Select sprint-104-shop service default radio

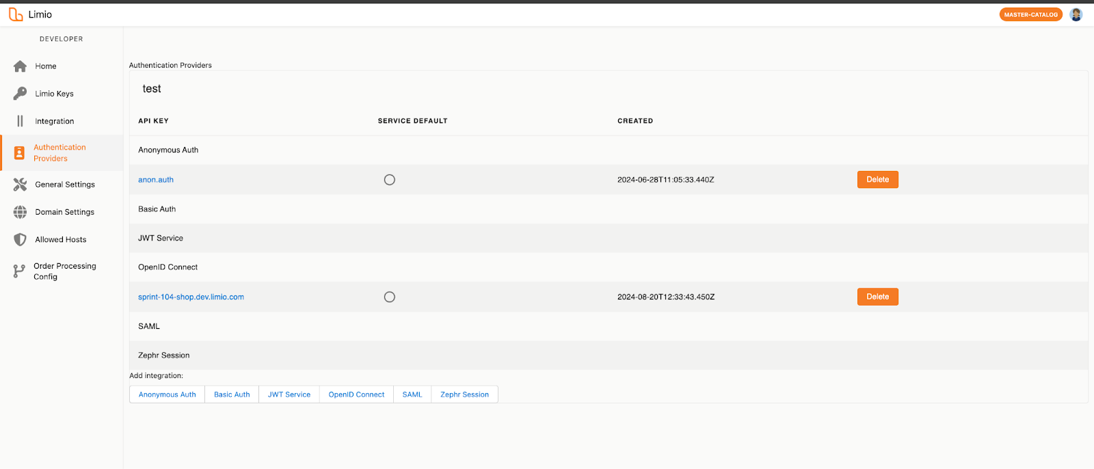(x=390, y=297)
